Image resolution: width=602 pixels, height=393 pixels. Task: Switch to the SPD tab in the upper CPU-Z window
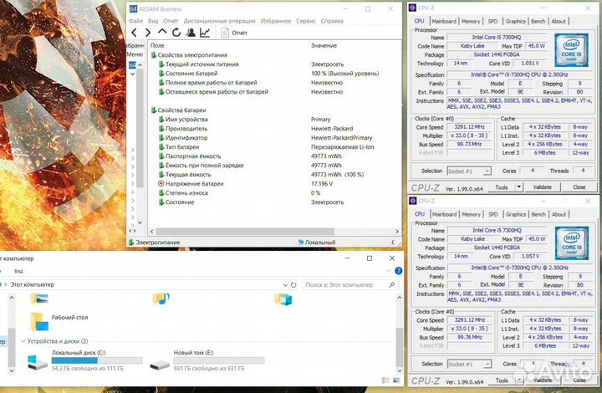[492, 22]
